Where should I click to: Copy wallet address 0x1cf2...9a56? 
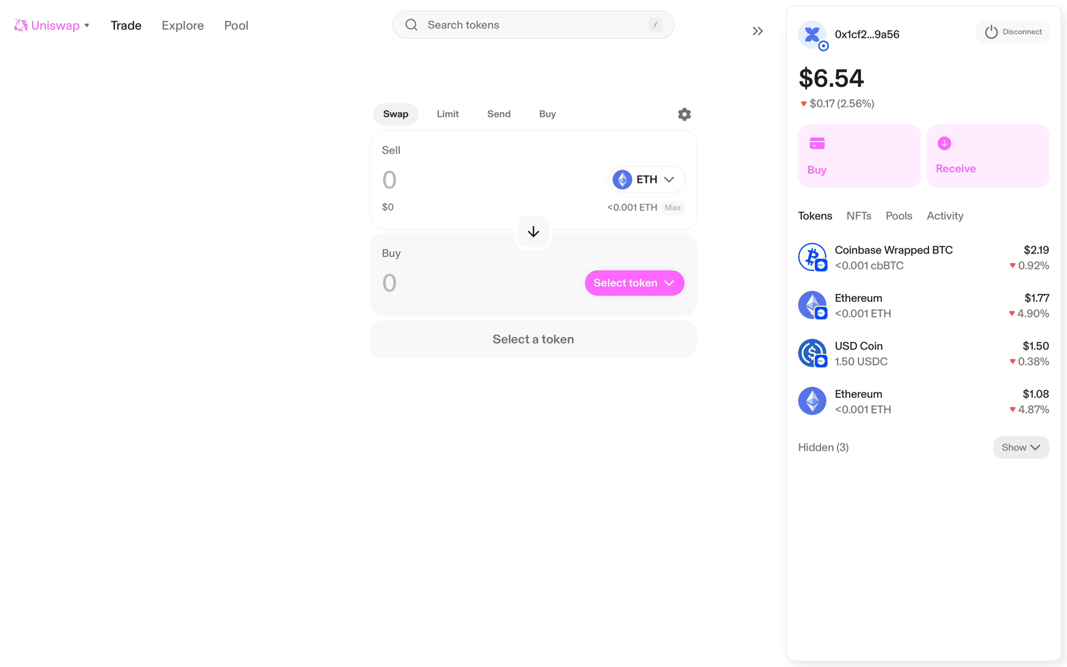867,34
